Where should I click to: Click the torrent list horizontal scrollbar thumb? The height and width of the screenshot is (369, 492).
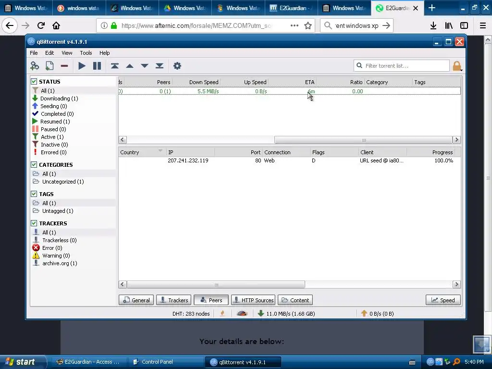click(363, 140)
